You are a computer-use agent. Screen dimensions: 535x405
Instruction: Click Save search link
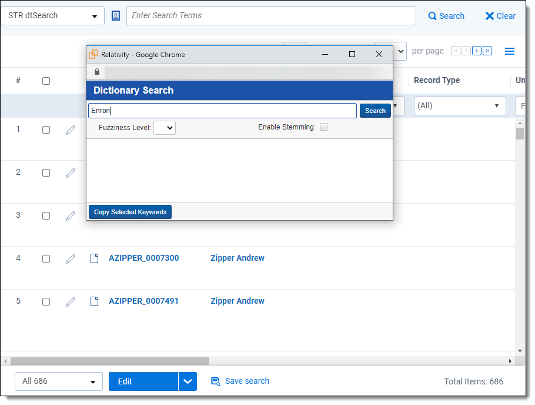click(240, 381)
